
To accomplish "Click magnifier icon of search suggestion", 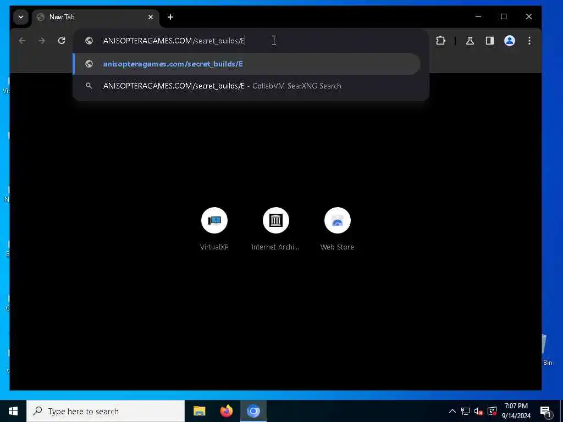I will 89,86.
